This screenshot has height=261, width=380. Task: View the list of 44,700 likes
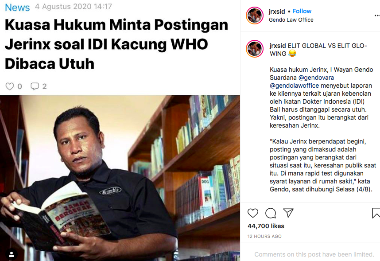[266, 226]
